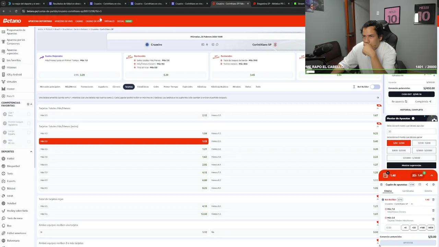Check Liga 1 Perú favorite checkbox

tap(29, 114)
